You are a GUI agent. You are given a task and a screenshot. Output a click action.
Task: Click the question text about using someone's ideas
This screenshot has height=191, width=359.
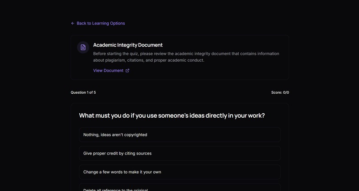click(172, 115)
